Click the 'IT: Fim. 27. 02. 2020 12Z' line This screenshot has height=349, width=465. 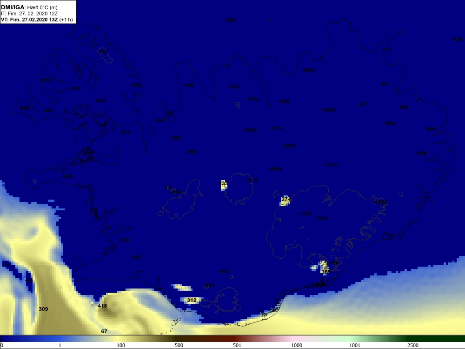[x=29, y=13]
